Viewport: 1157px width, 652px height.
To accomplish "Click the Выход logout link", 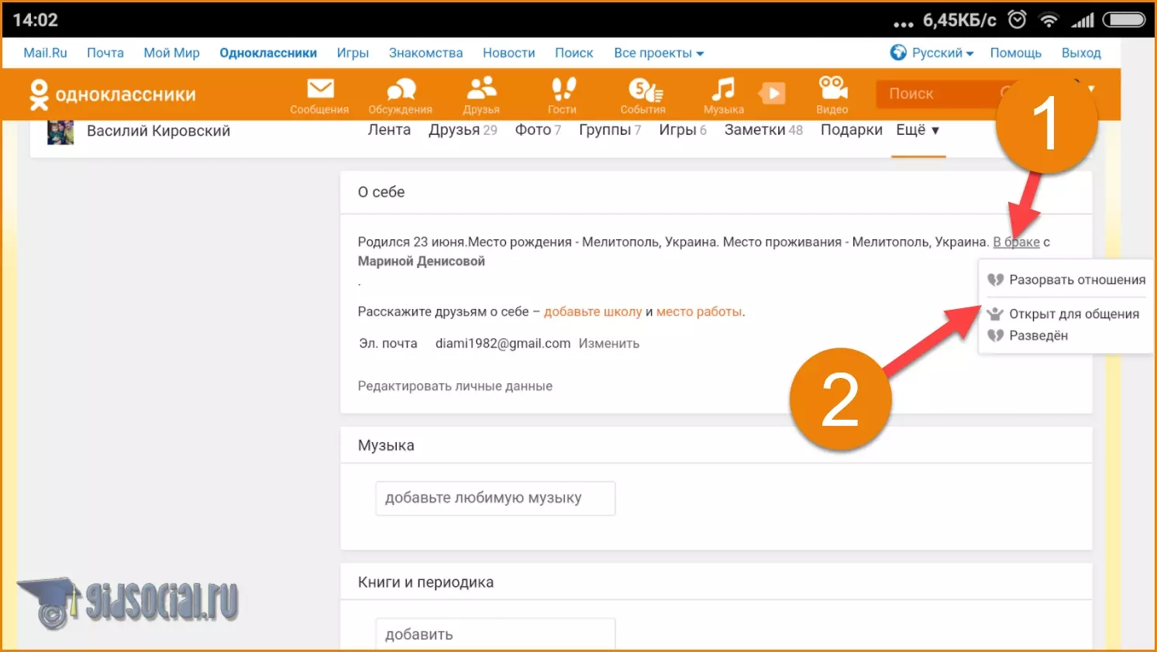I will pos(1081,53).
